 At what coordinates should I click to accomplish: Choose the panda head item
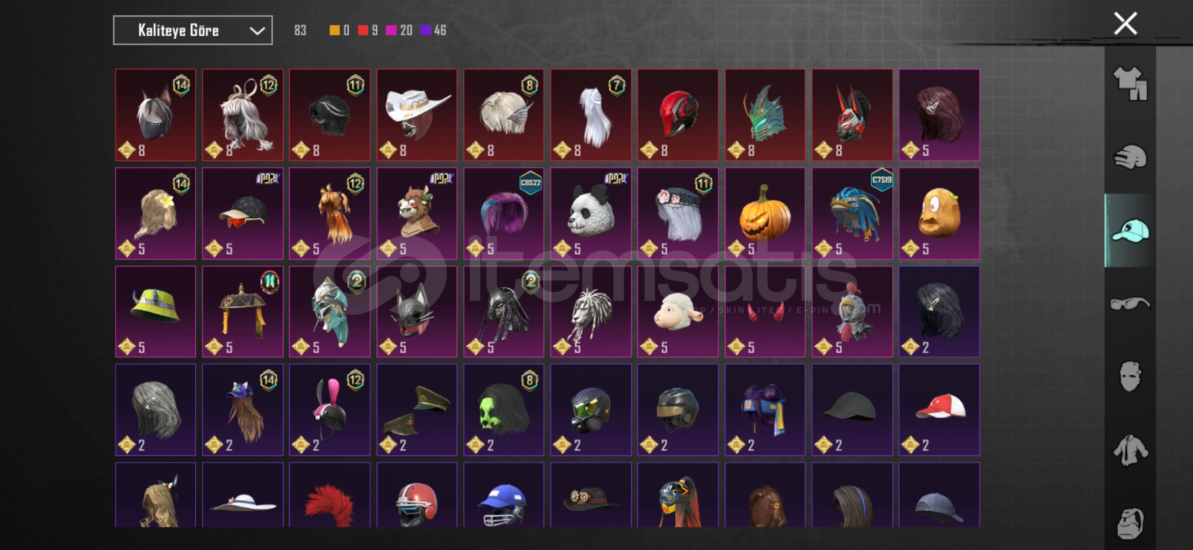pos(591,213)
